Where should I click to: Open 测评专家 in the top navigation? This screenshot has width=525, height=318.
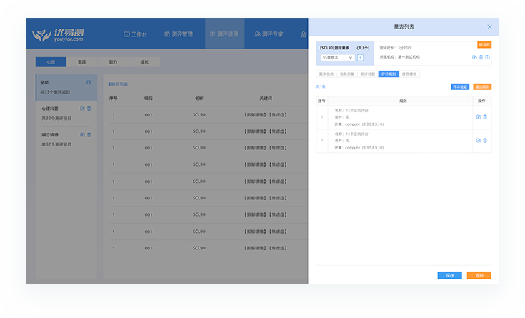269,34
